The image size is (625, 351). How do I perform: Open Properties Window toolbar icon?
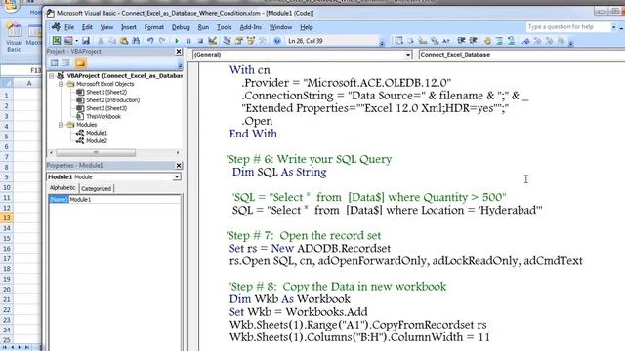(x=239, y=41)
